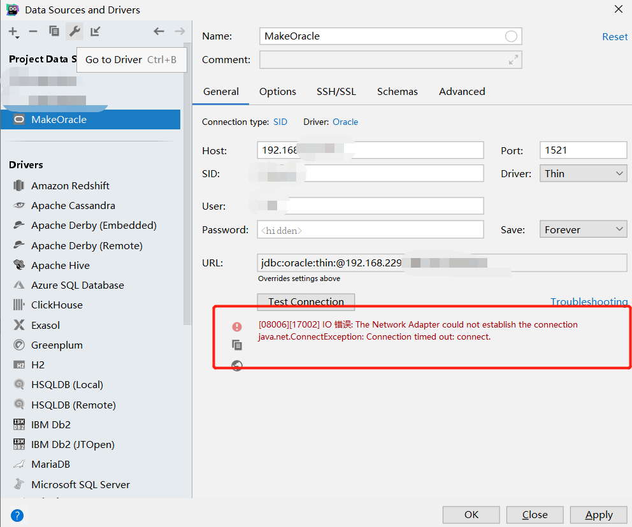
Task: Open the Advanced tab
Action: click(462, 92)
